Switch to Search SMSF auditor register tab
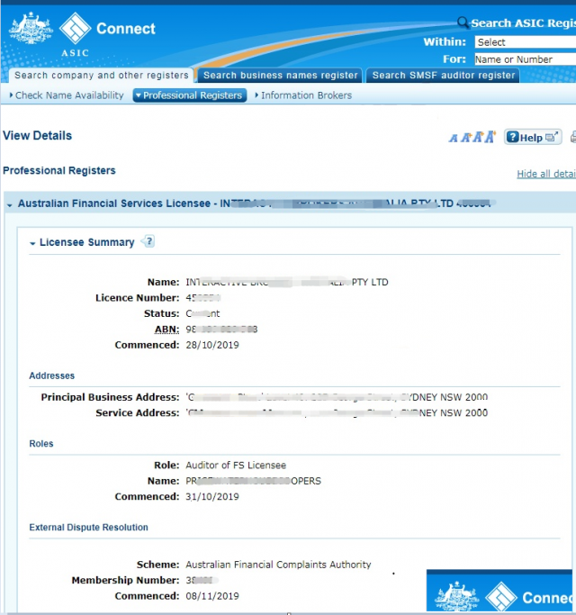576x615 pixels. (443, 76)
